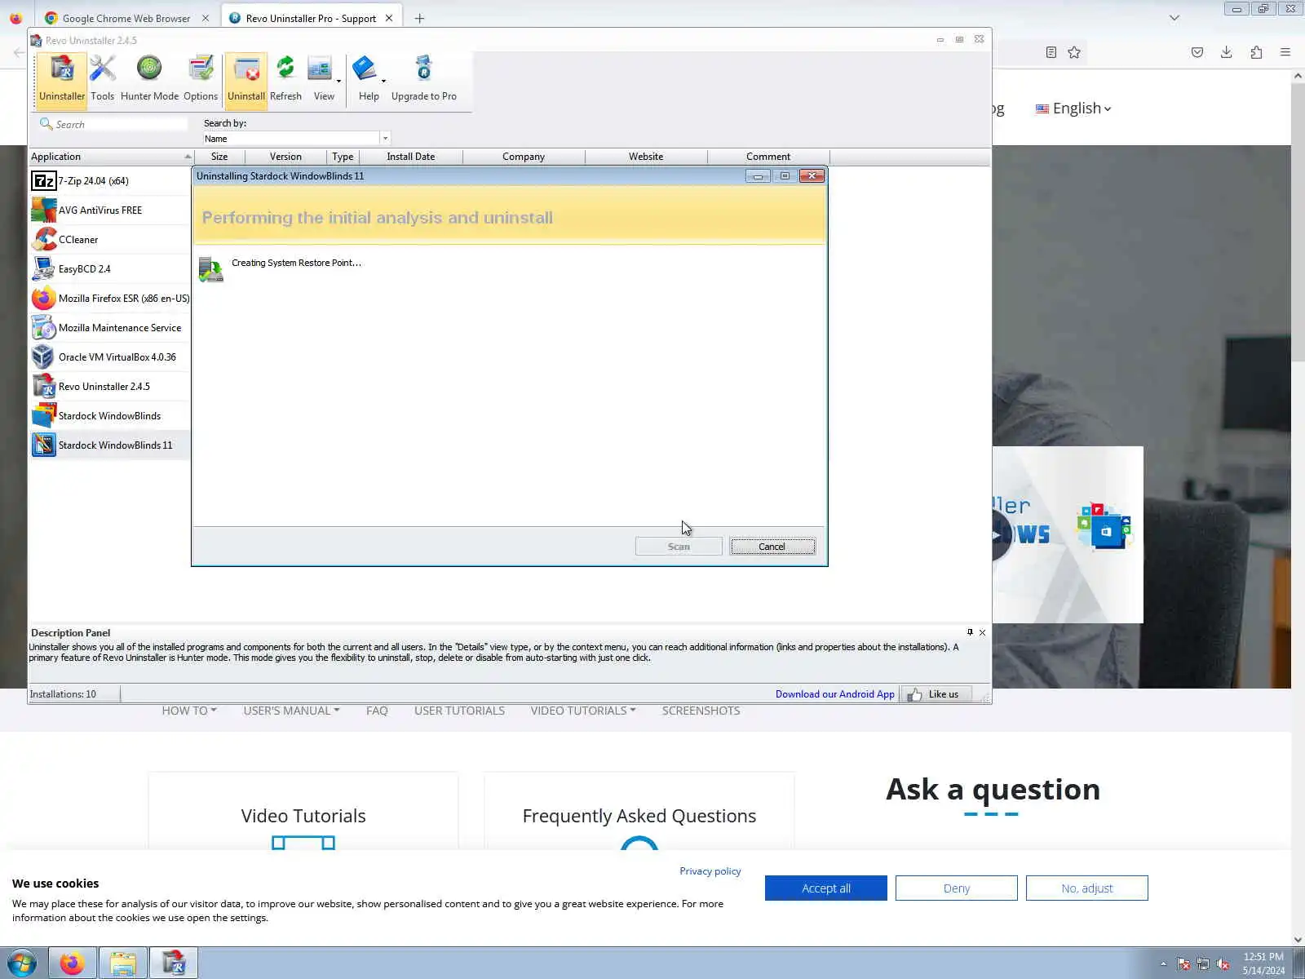Open the Save to Pocket icon
1305x979 pixels.
1197,52
